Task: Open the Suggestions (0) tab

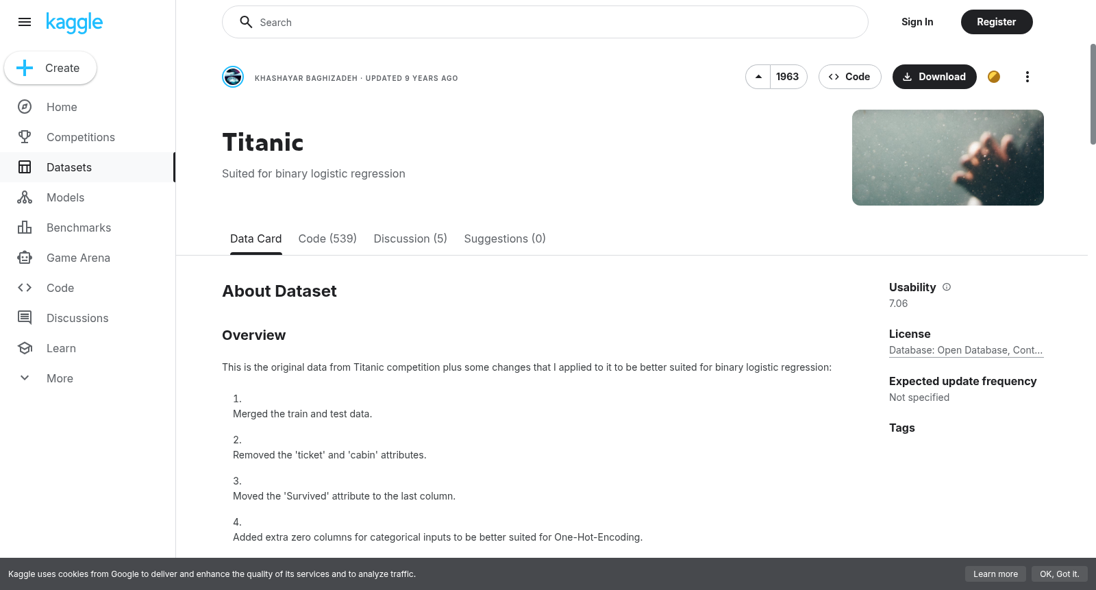Action: 505,238
